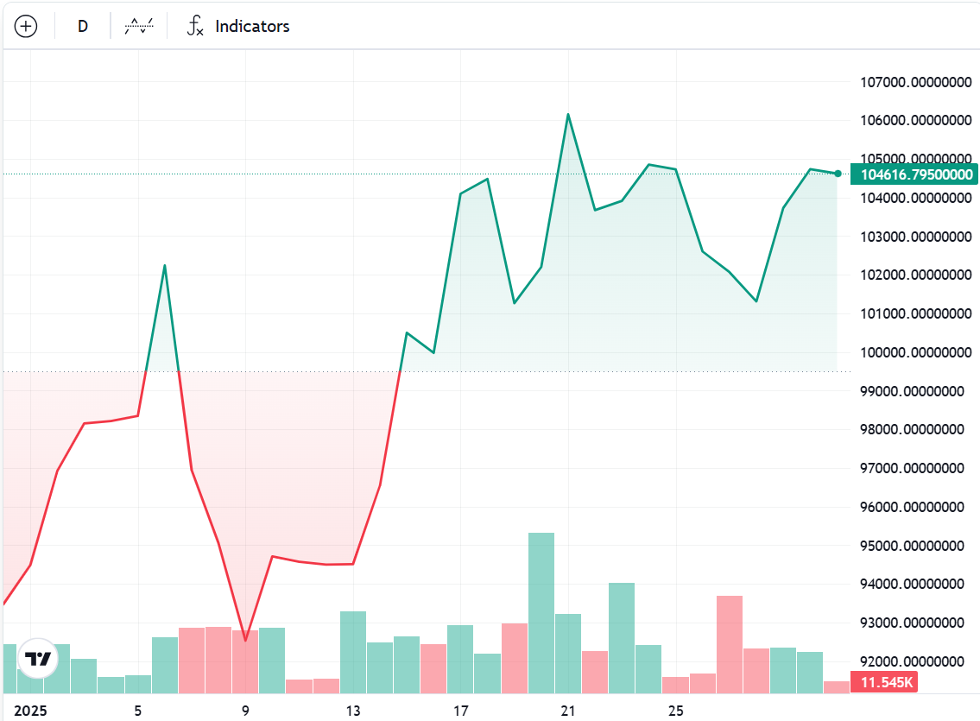Image resolution: width=980 pixels, height=721 pixels.
Task: Click the chart peak above 106000
Action: coord(568,114)
